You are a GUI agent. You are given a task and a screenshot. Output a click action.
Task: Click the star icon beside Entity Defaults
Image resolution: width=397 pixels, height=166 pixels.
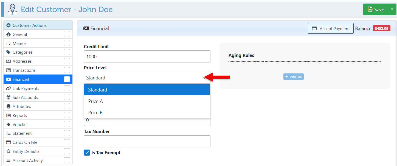[x=8, y=151]
